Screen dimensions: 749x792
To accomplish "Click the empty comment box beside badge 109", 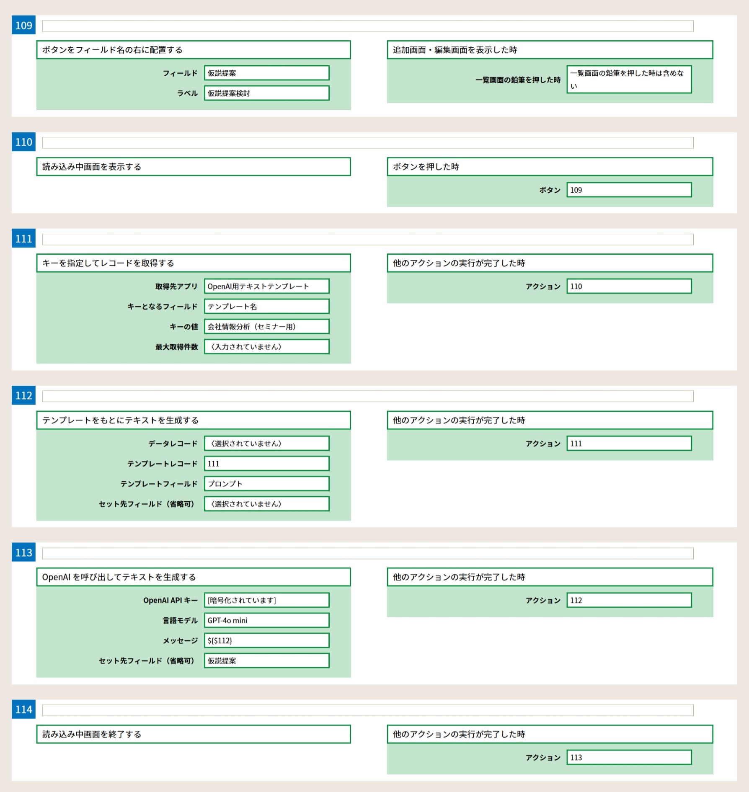I will pyautogui.click(x=367, y=26).
